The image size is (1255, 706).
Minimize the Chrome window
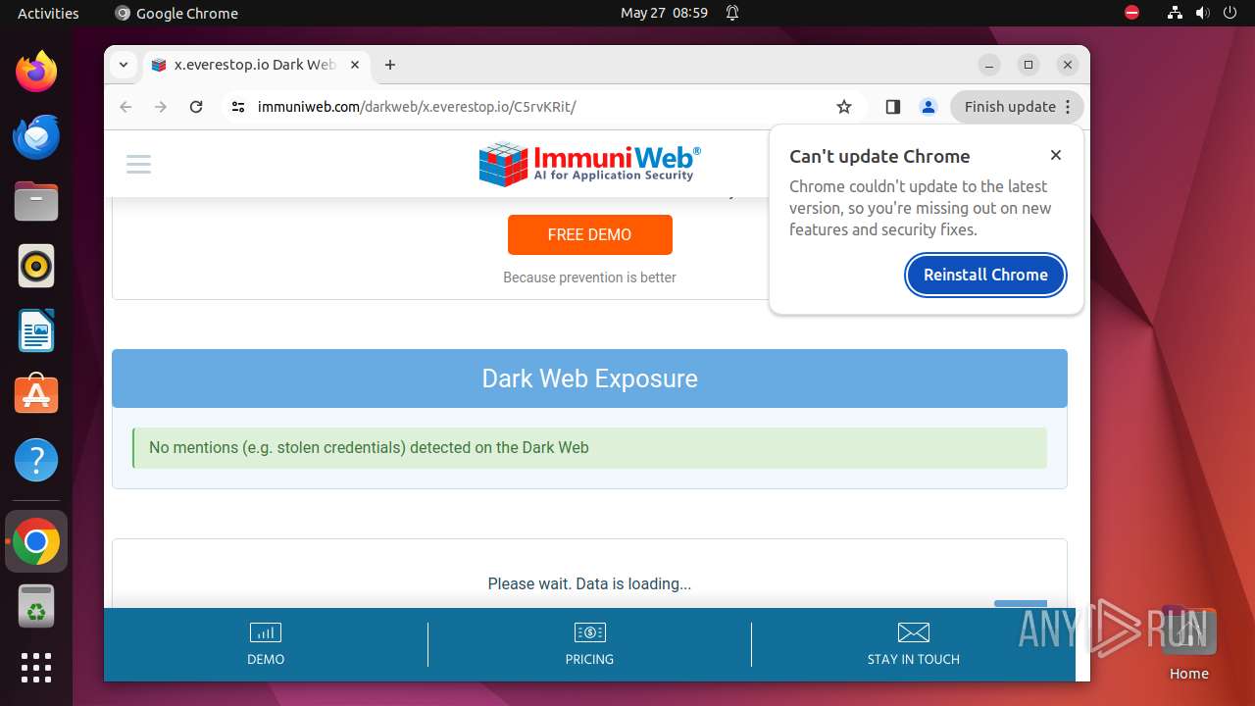(989, 65)
